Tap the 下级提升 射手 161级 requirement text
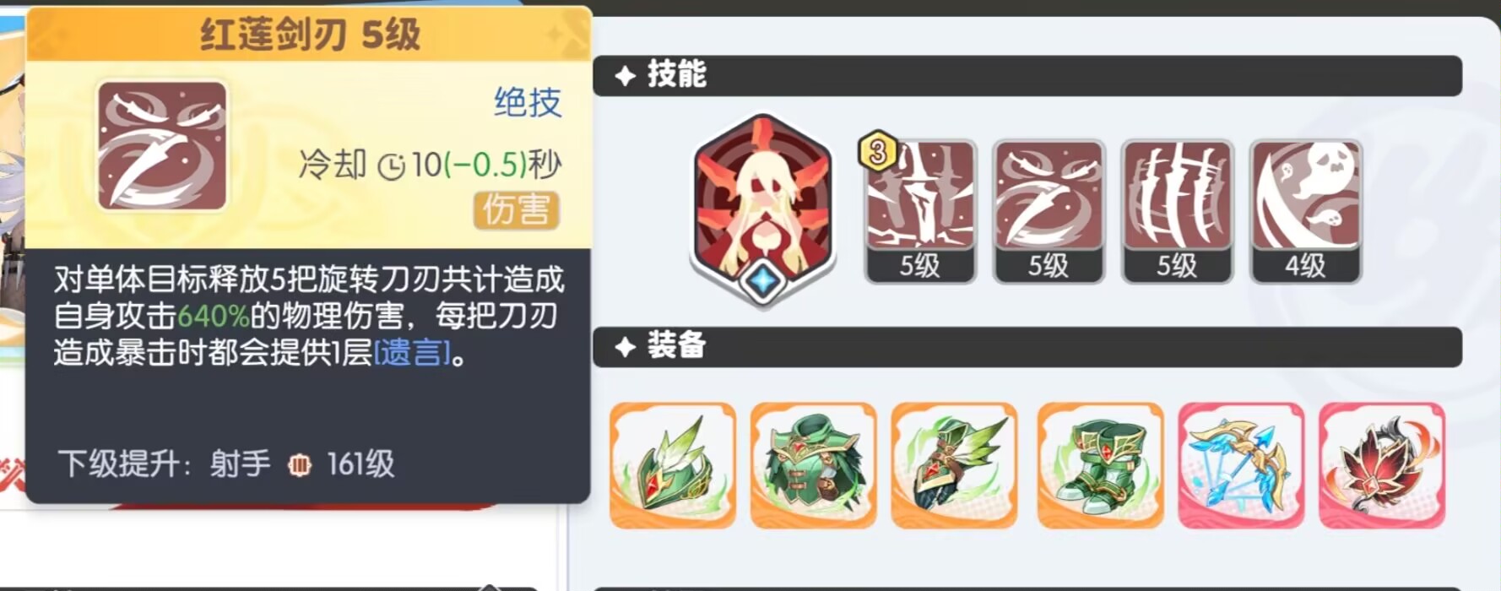 coord(226,464)
